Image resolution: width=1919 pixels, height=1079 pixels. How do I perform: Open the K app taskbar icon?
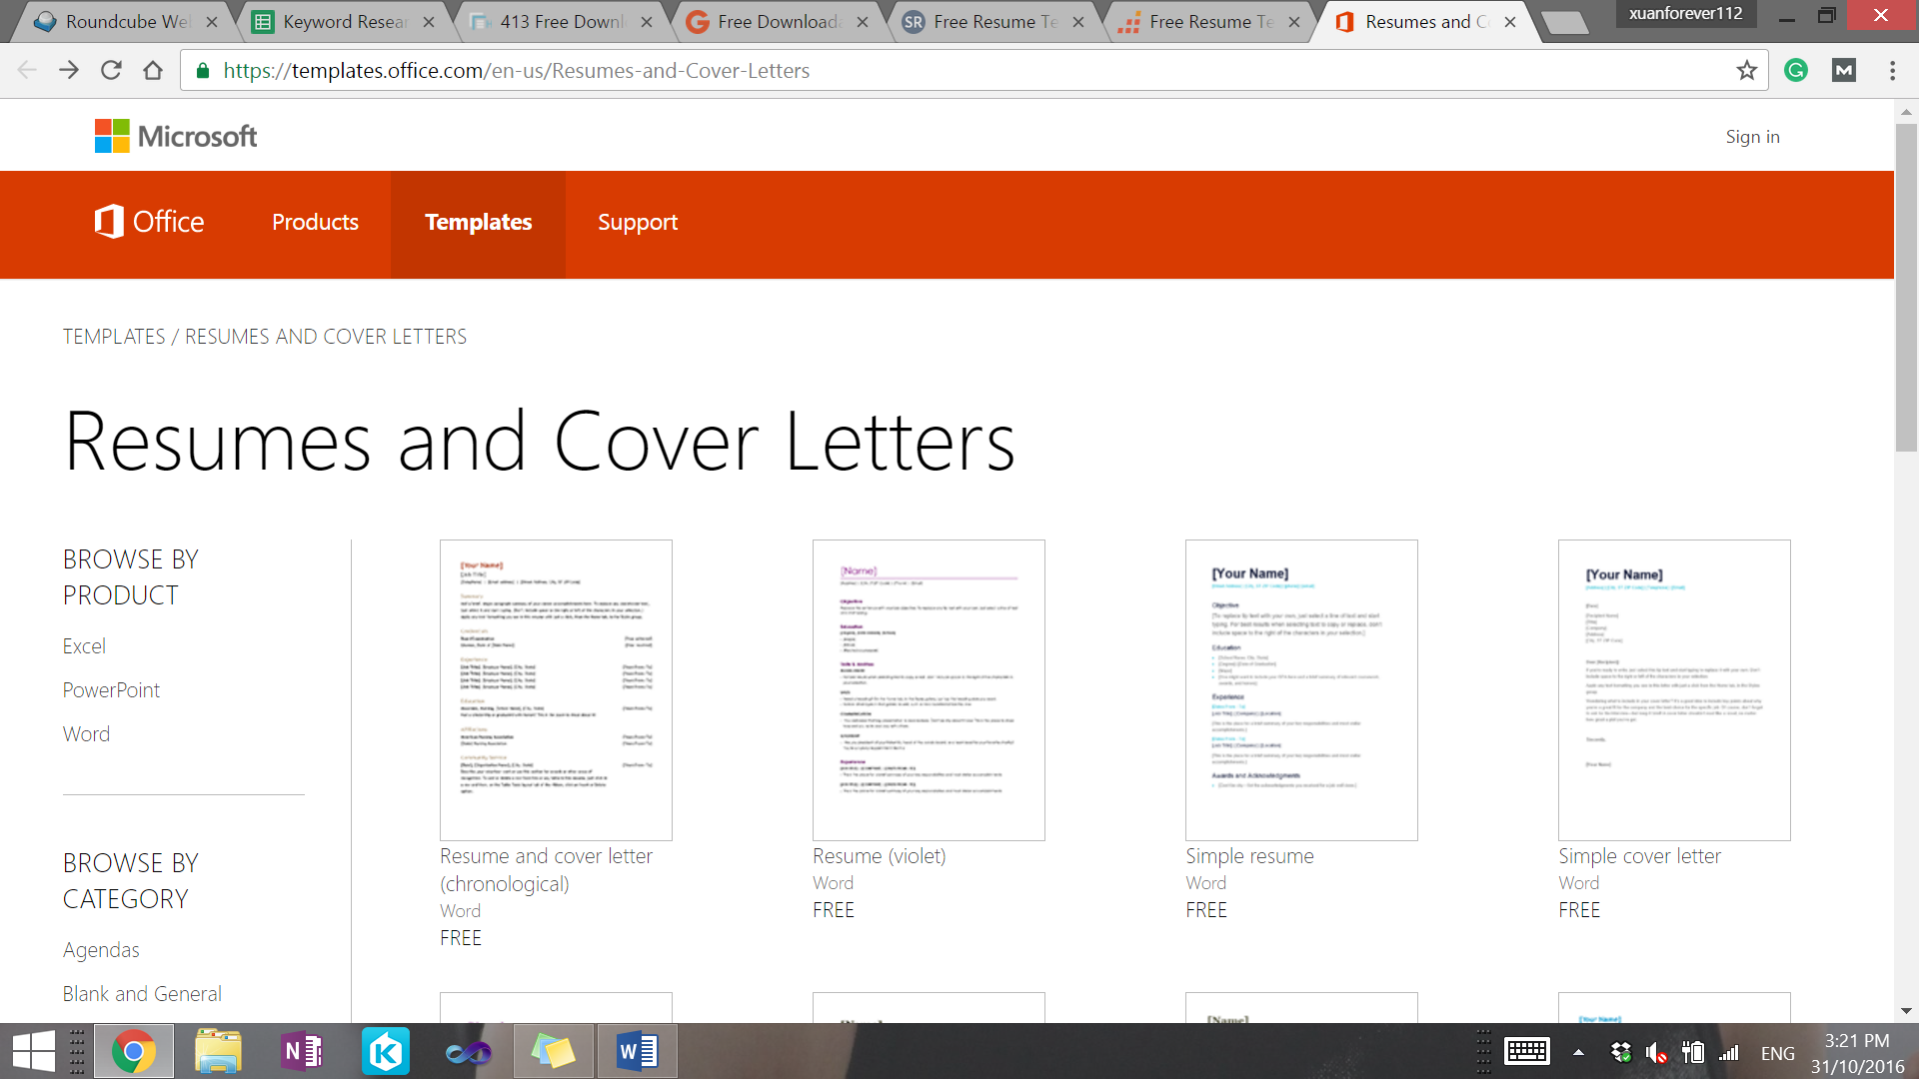pyautogui.click(x=386, y=1051)
